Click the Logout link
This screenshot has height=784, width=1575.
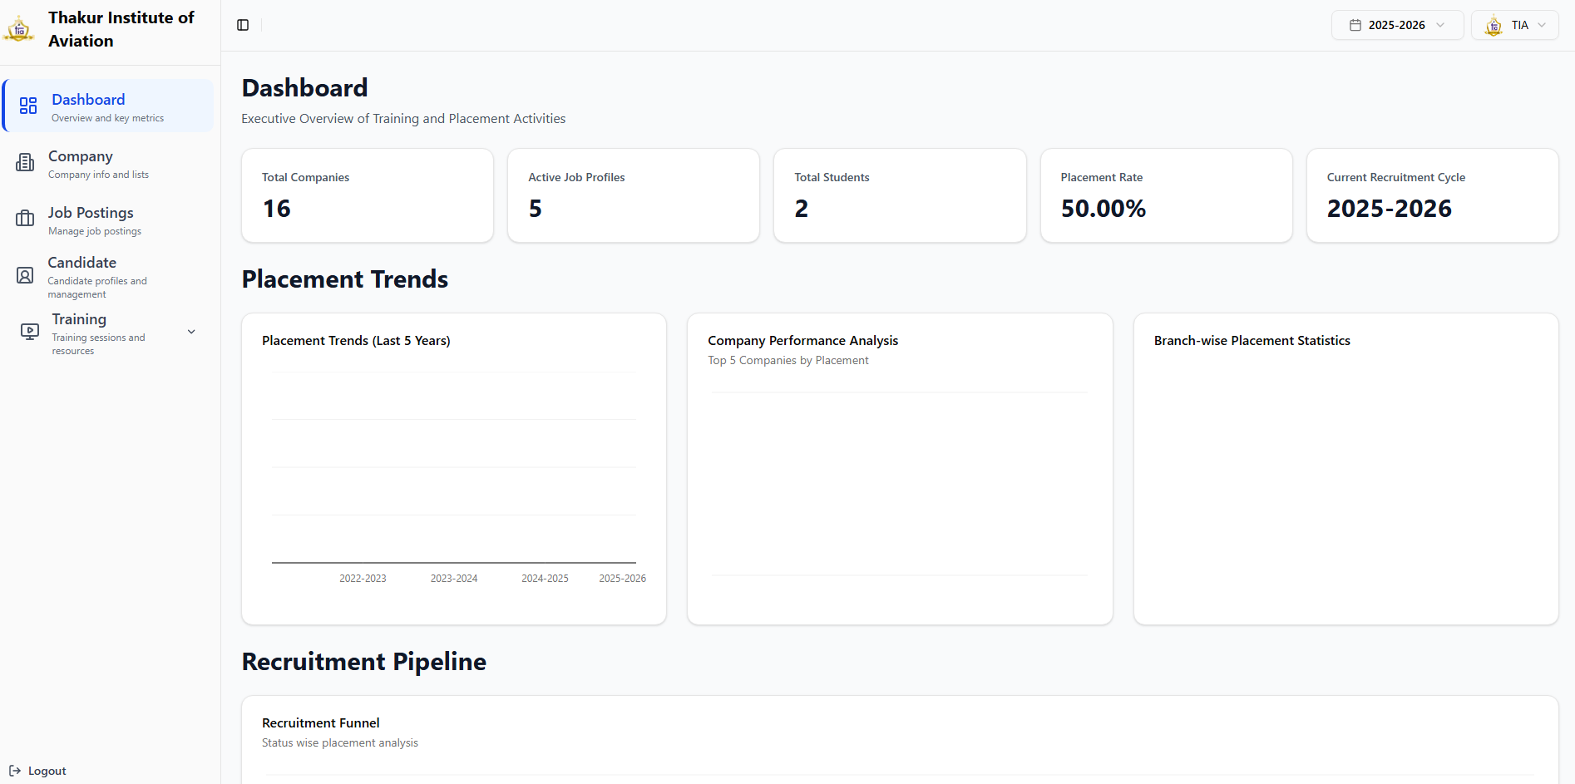click(x=47, y=771)
